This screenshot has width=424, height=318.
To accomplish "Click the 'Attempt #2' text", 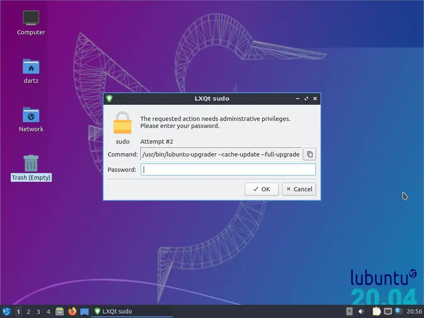I will [x=157, y=142].
